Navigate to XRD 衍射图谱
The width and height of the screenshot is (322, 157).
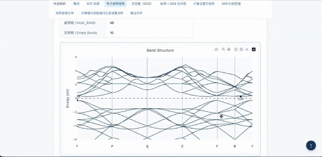pyautogui.click(x=231, y=4)
